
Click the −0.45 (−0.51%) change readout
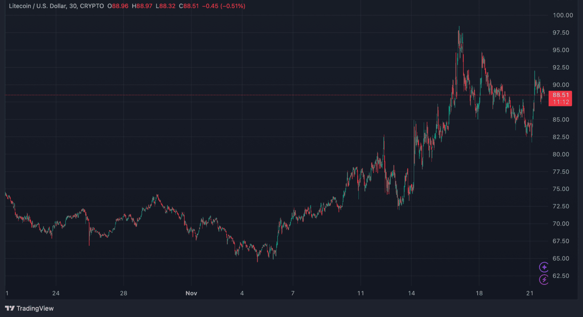point(223,6)
